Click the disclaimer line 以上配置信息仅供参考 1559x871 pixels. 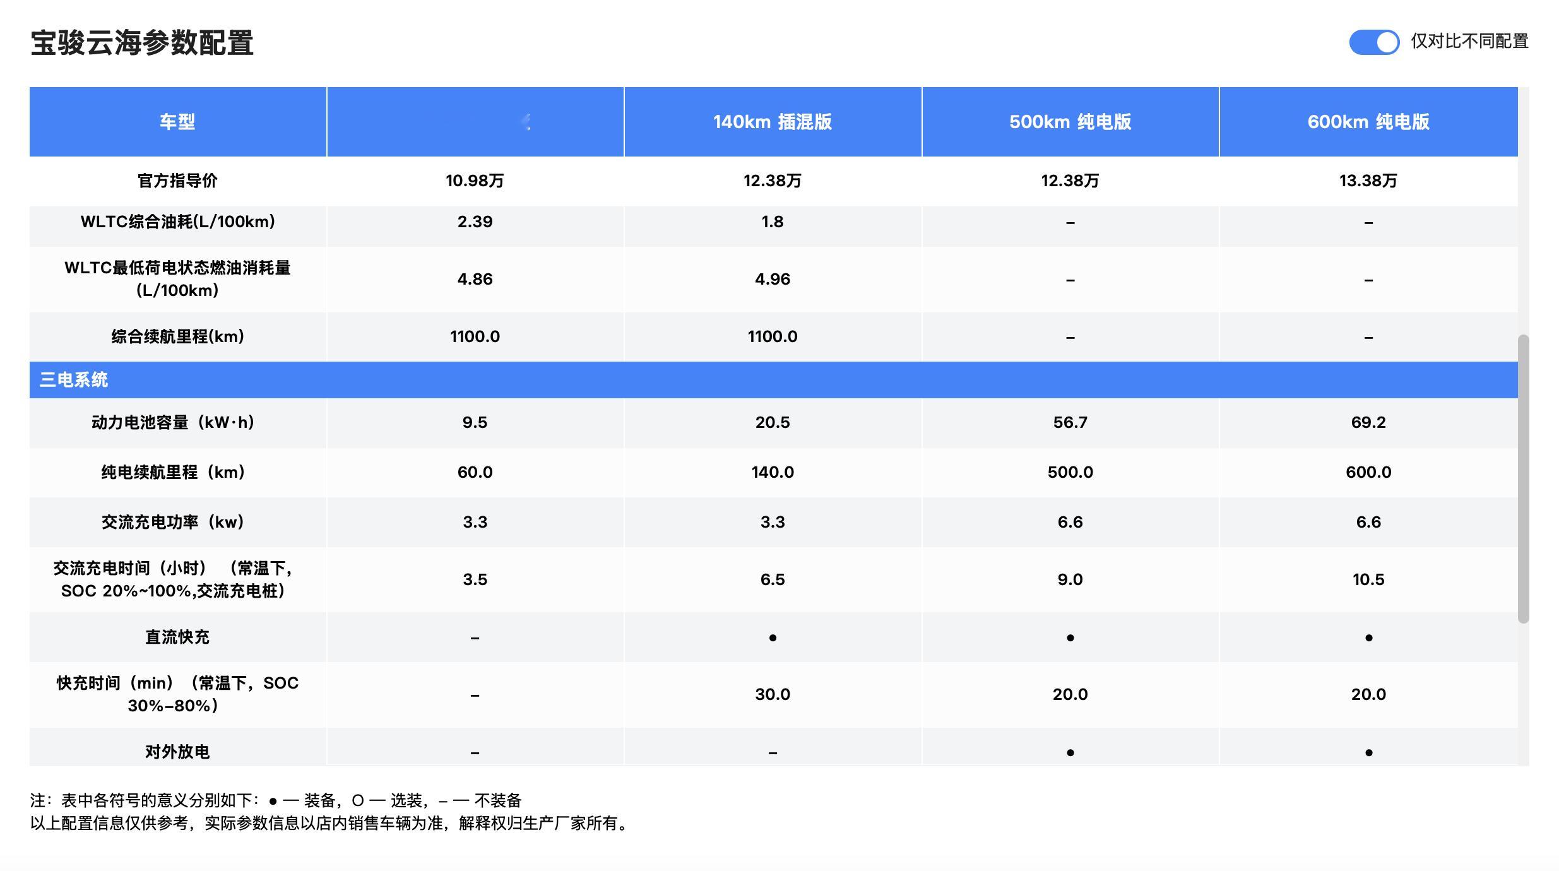pos(331,824)
